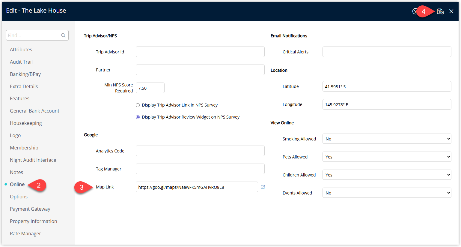The width and height of the screenshot is (461, 247).
Task: Click the Analytics Code field
Action: click(x=200, y=151)
